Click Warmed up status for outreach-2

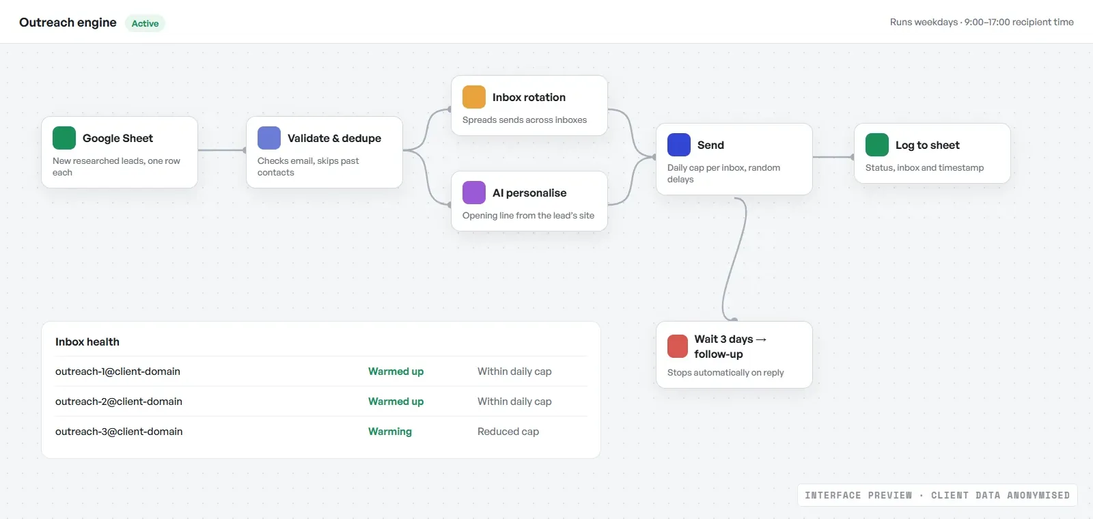point(396,402)
